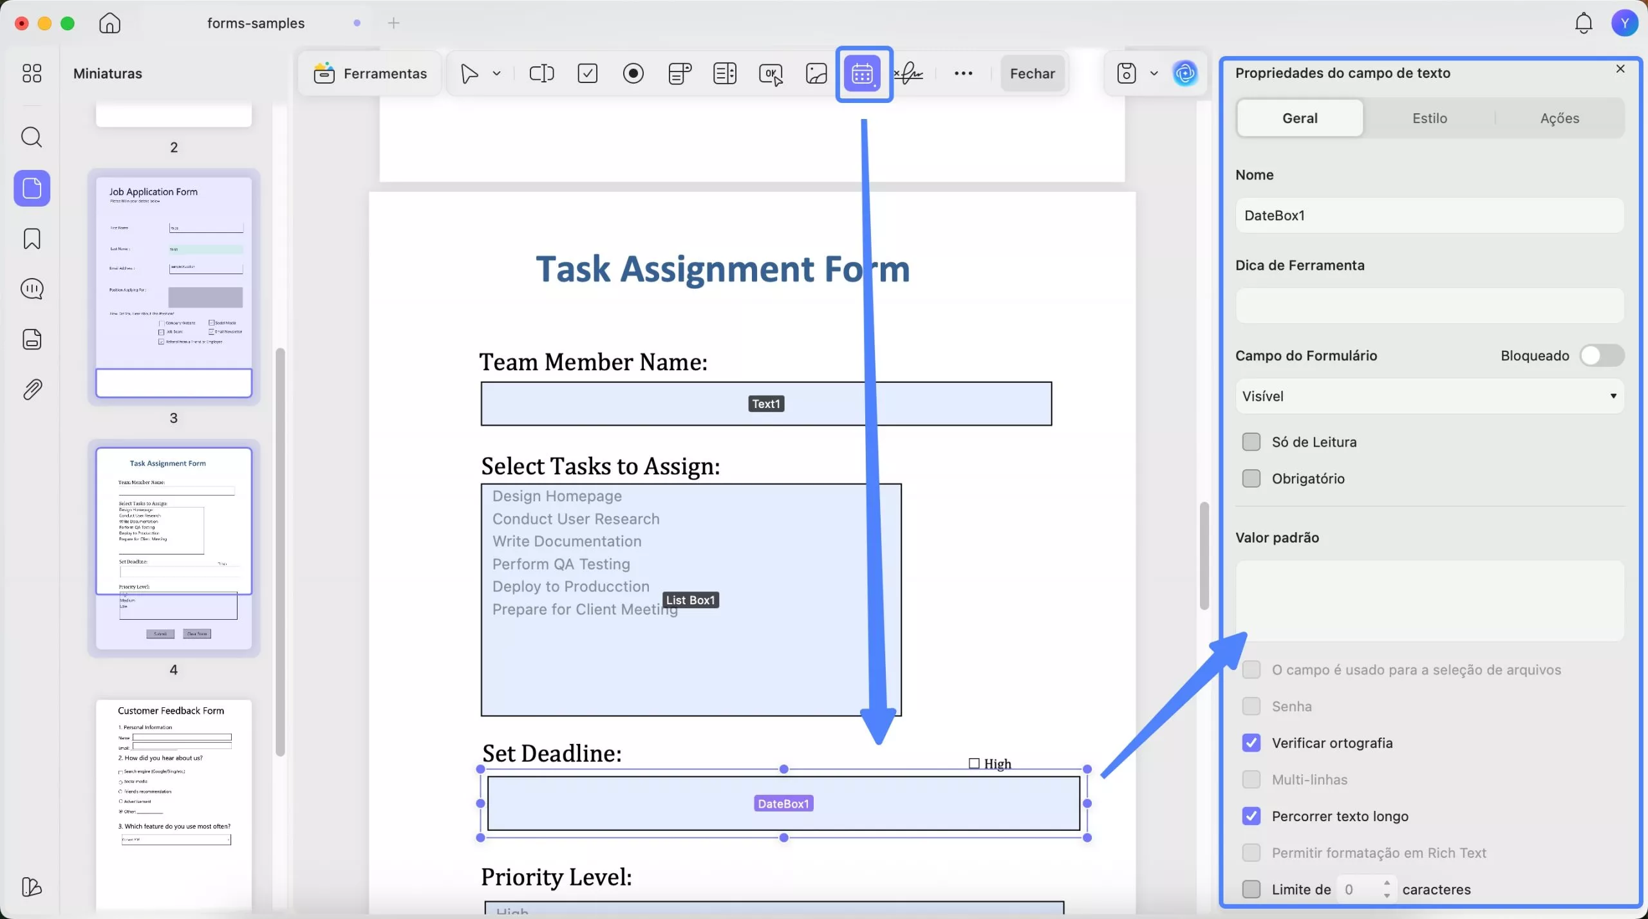Viewport: 1648px width, 919px height.
Task: Expand the save options dropdown arrow
Action: (1154, 73)
